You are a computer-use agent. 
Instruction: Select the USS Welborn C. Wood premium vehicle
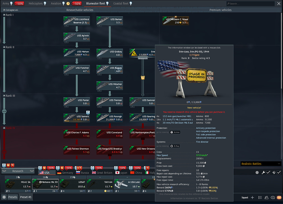tap(176, 21)
